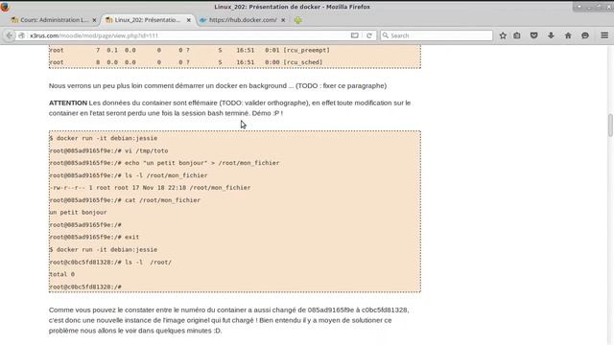This screenshot has height=345, width=614.
Task: Open site identity info icon in address bar
Action: point(22,35)
